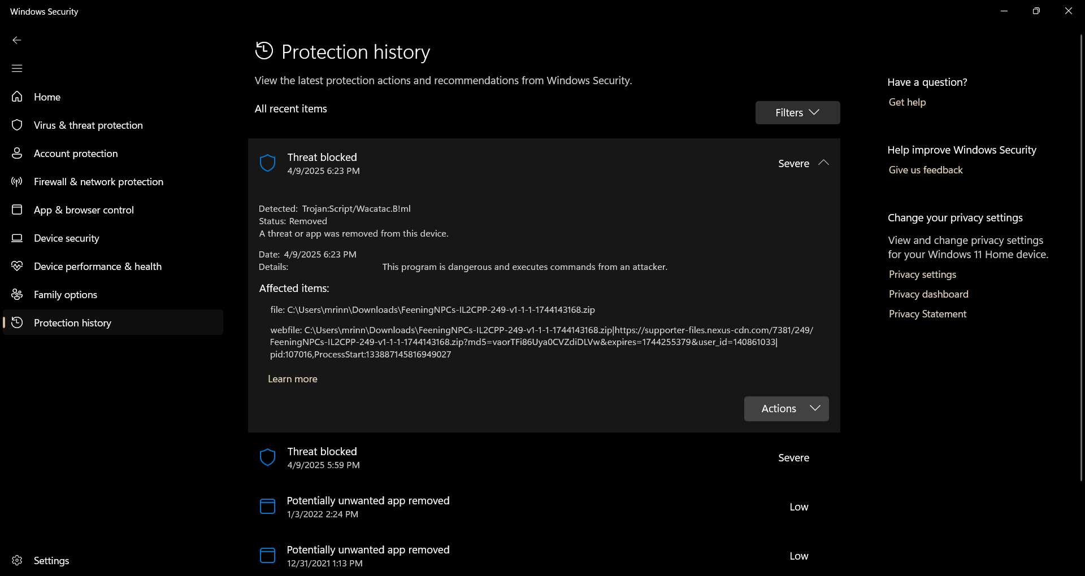
Task: Click the Home house icon
Action: click(x=17, y=97)
